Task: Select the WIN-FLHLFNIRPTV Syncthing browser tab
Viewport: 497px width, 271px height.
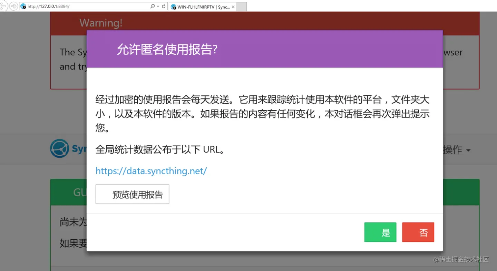Action: tap(203, 7)
